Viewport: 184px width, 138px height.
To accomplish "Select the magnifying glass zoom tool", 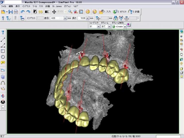I will coord(70,12).
